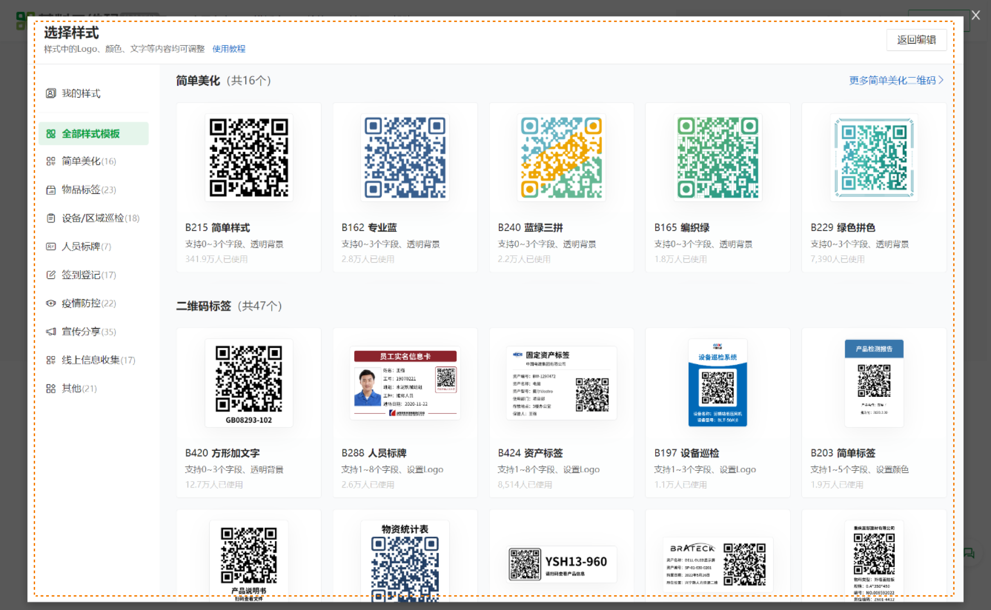The height and width of the screenshot is (610, 991).
Task: Select the 设备巡检系统 blue template thumbnail
Action: pos(717,383)
